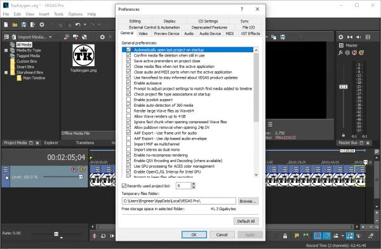Image resolution: width=381 pixels, height=249 pixels.
Task: Click Temporary files folder path field
Action: [x=178, y=201]
